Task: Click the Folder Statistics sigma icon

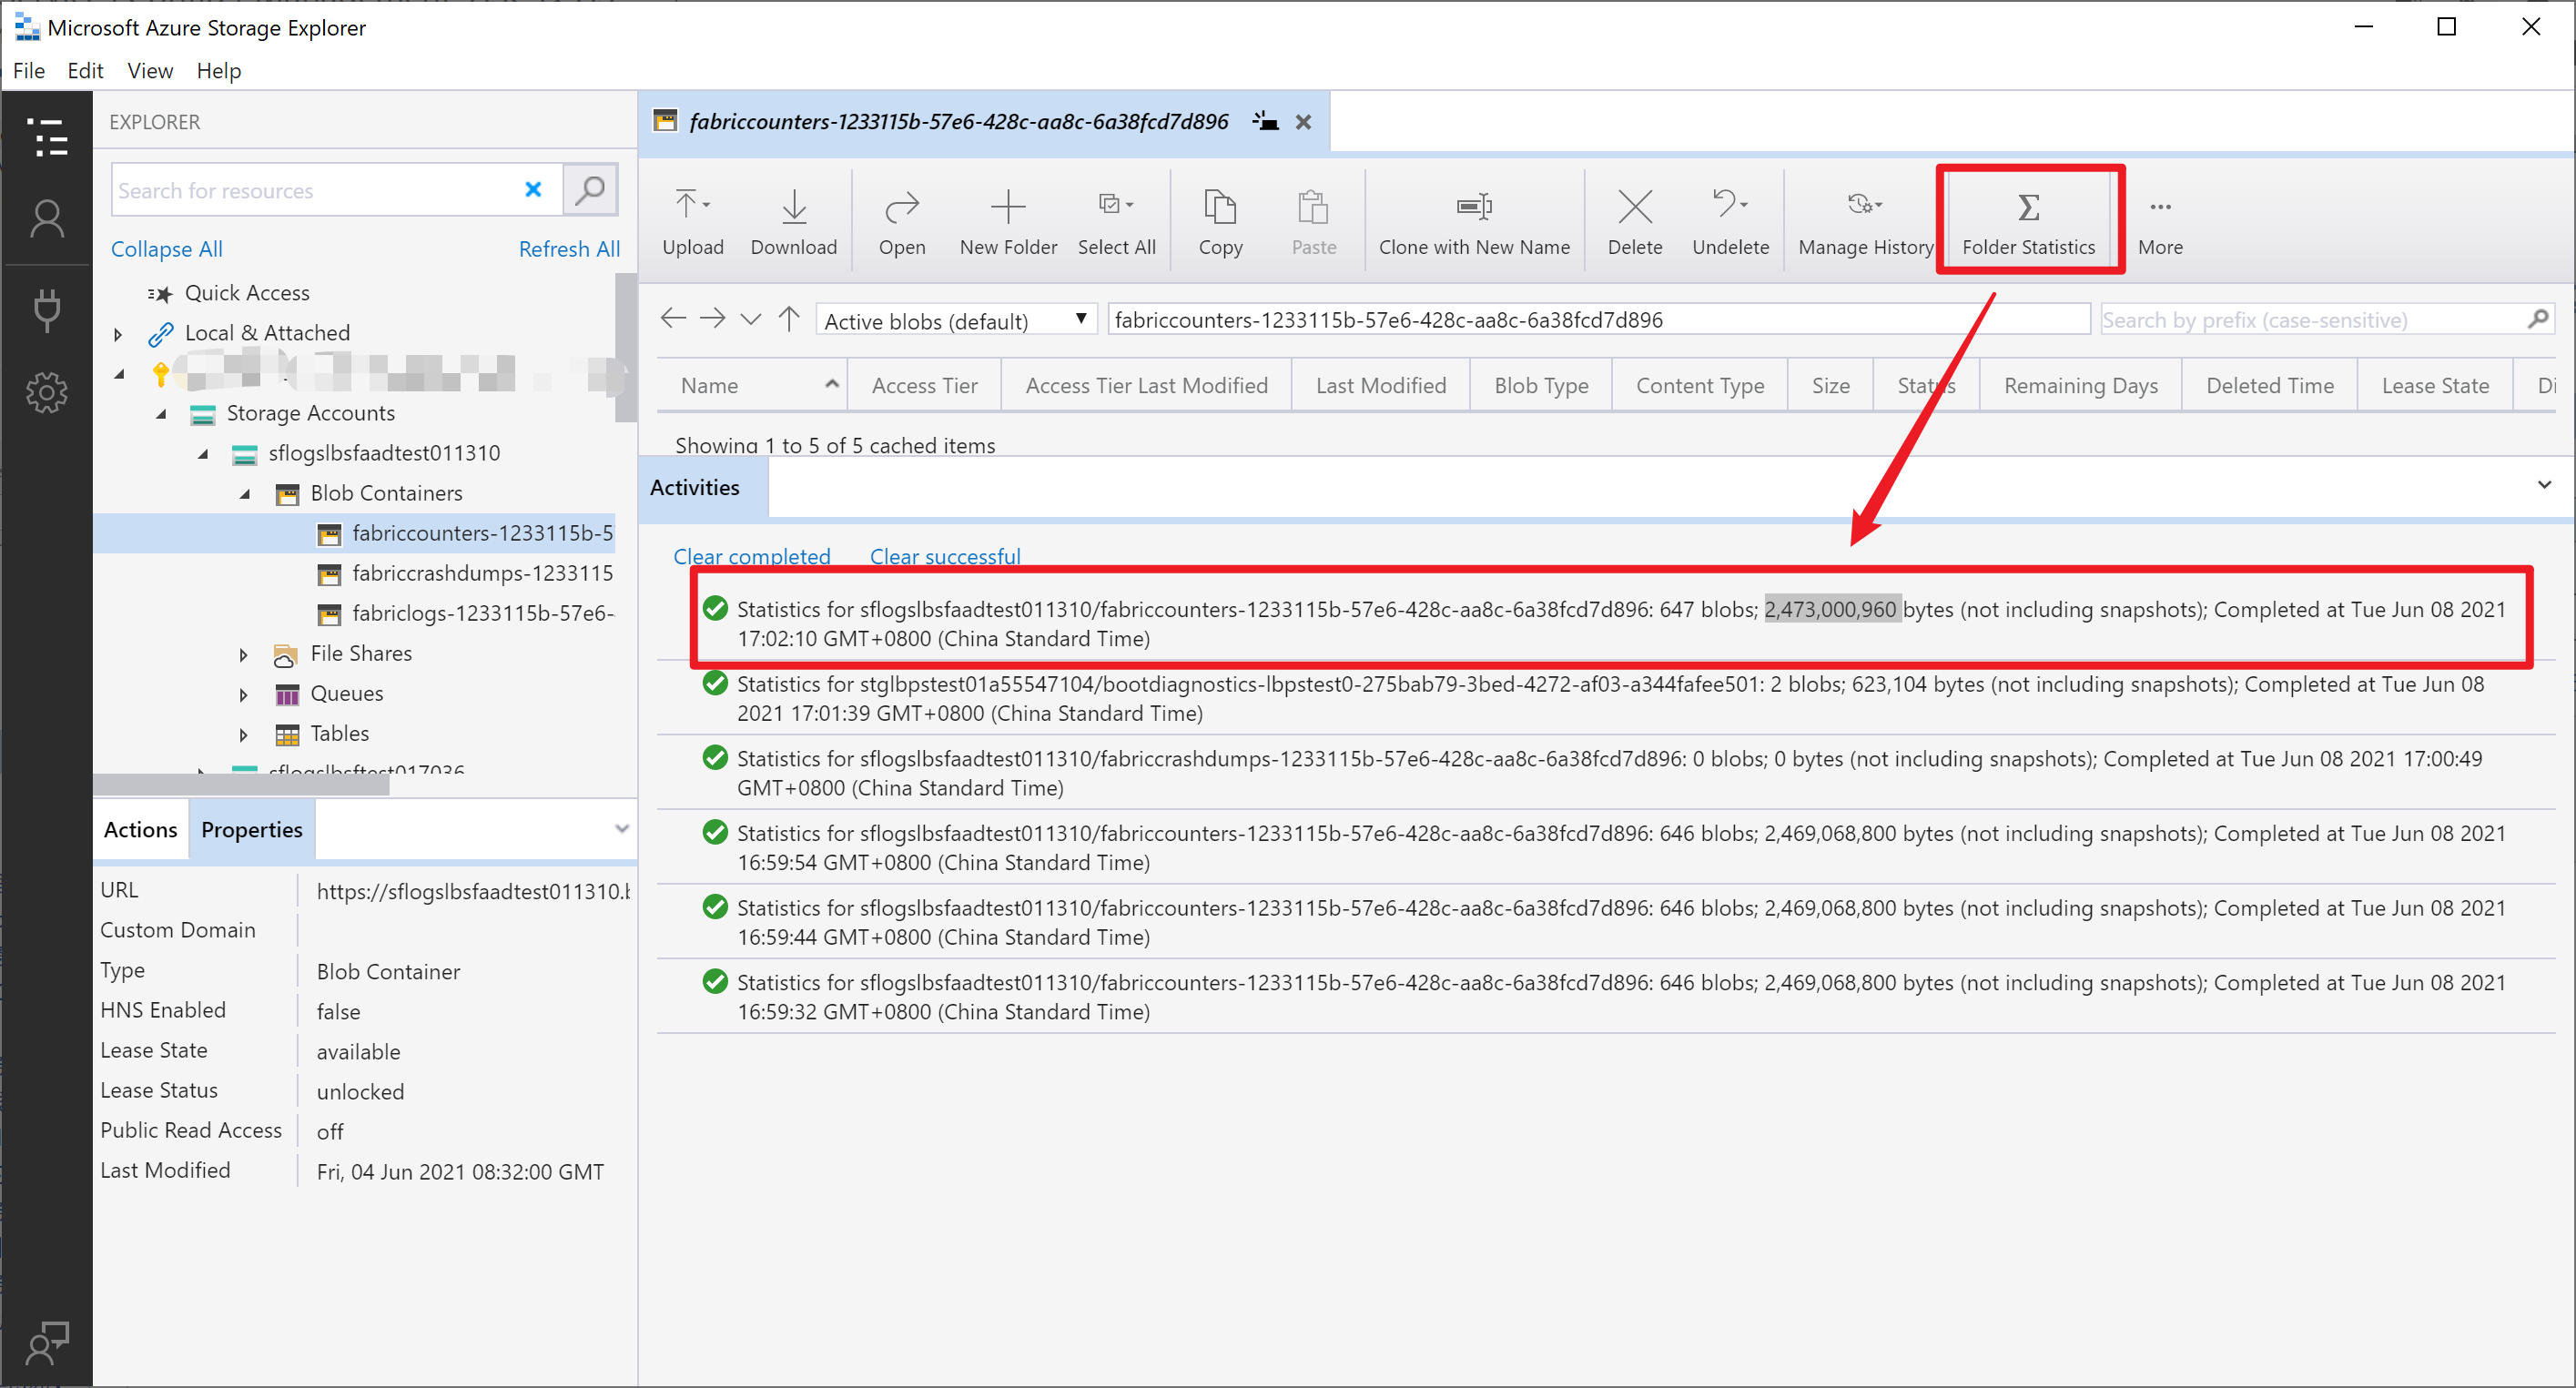Action: pos(2027,207)
